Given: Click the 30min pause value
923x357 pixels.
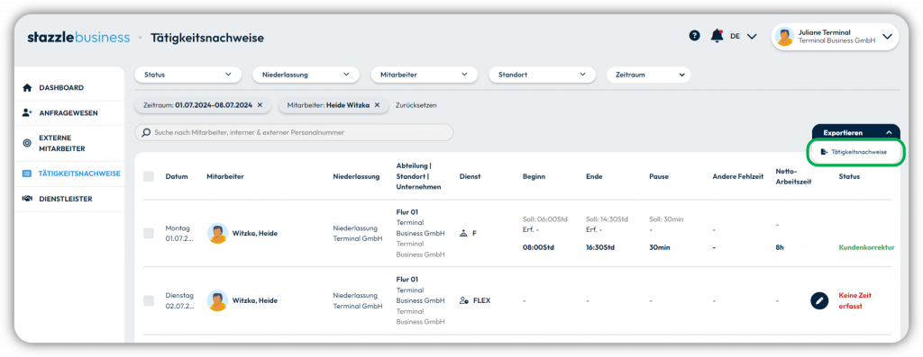Looking at the screenshot, I should [660, 247].
